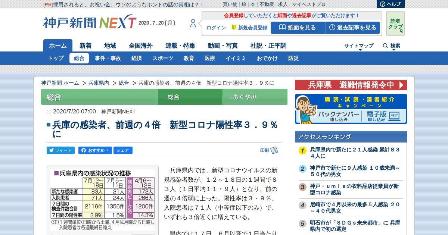The height and width of the screenshot is (235, 448).
Task: Select 総合 in blue sub-navigation
Action: tap(79, 58)
